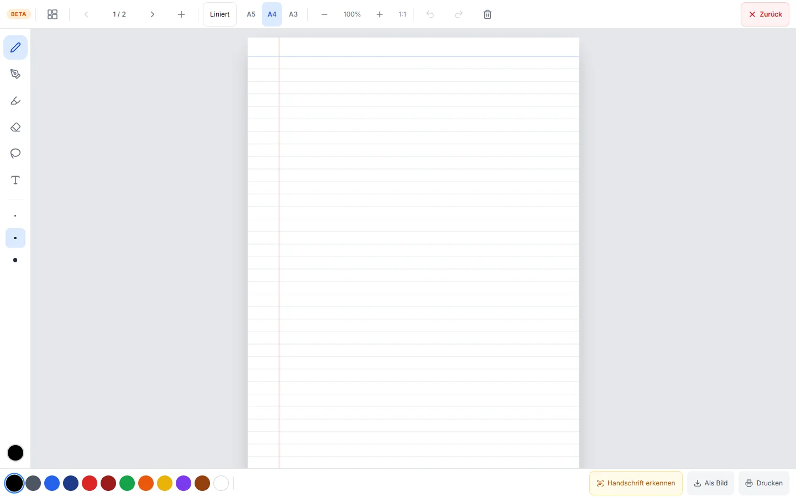Reset zoom to 1:1

pyautogui.click(x=402, y=14)
